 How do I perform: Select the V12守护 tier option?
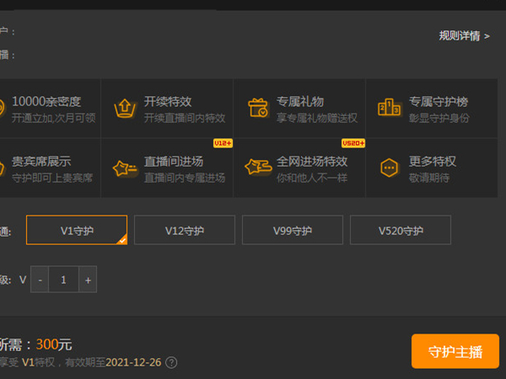(x=185, y=230)
